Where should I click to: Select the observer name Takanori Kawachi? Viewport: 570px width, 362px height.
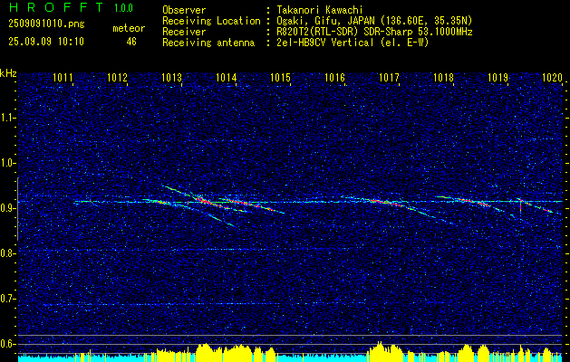318,10
